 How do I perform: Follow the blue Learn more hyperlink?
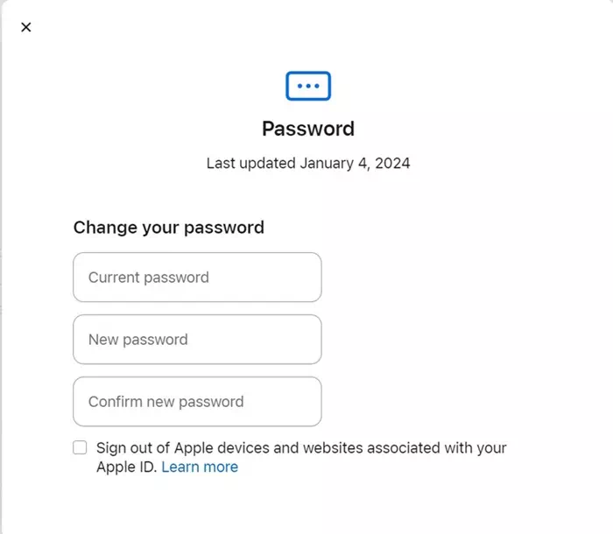(x=200, y=467)
